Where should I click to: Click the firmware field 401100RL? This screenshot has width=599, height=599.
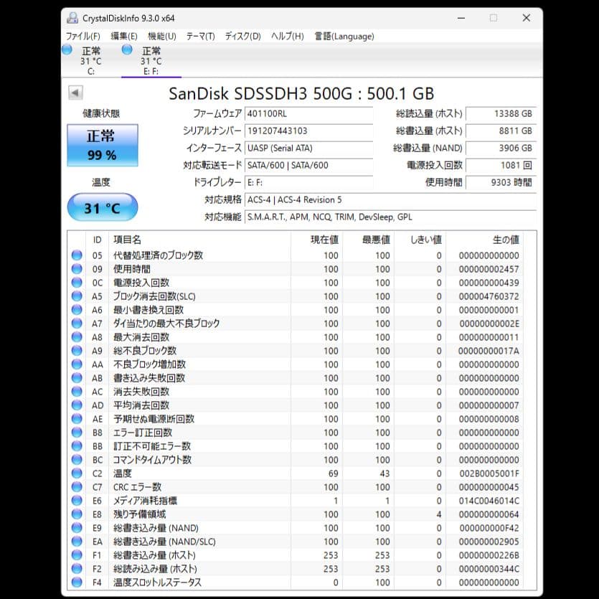[308, 114]
